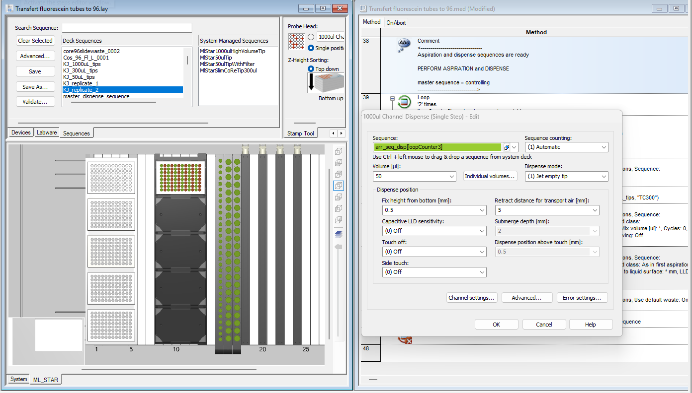Screen dimensions: 692x393
Task: Click the Help button in dispense dialog
Action: (x=591, y=324)
